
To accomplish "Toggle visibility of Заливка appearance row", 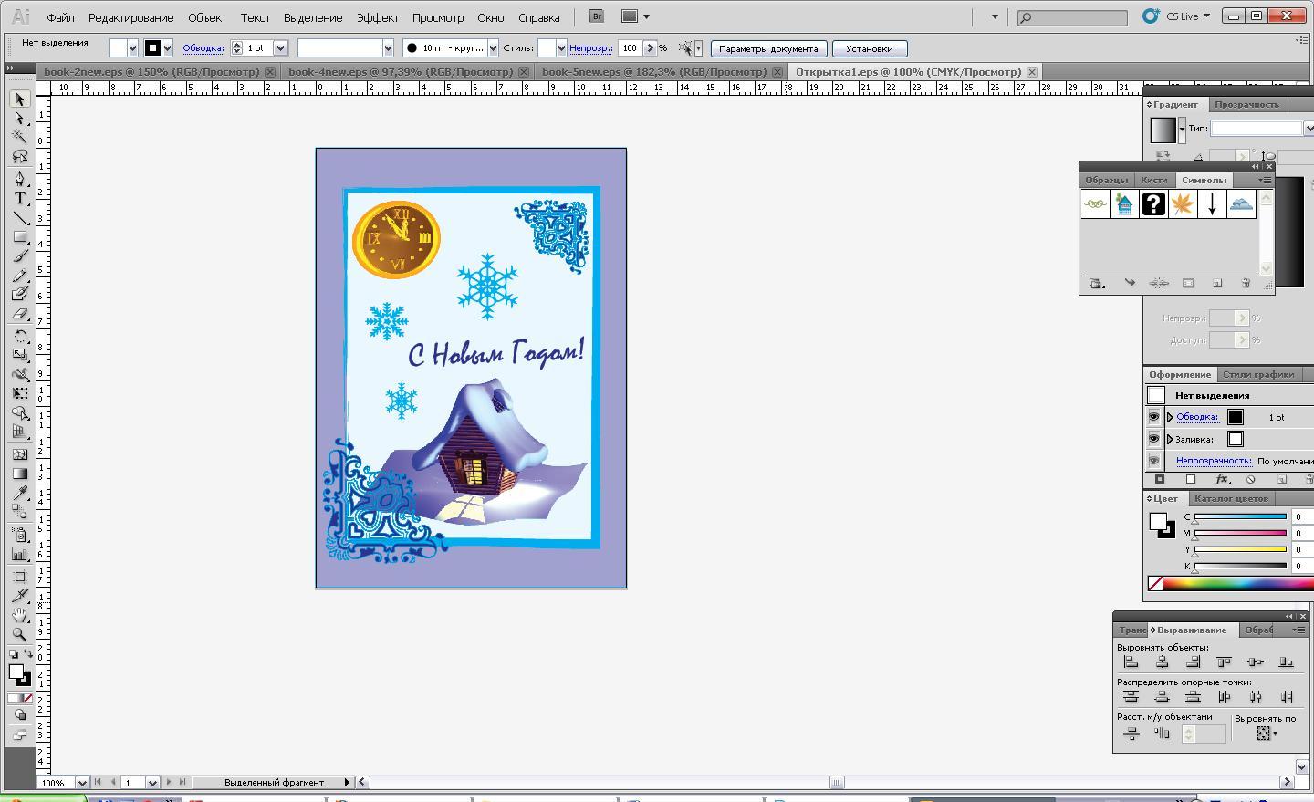I will point(1153,439).
